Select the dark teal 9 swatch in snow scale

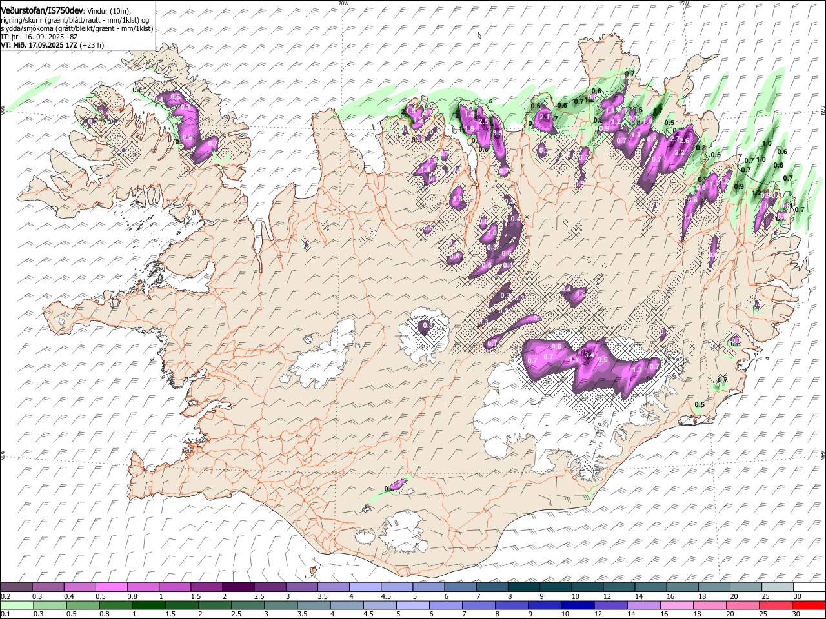[555, 587]
